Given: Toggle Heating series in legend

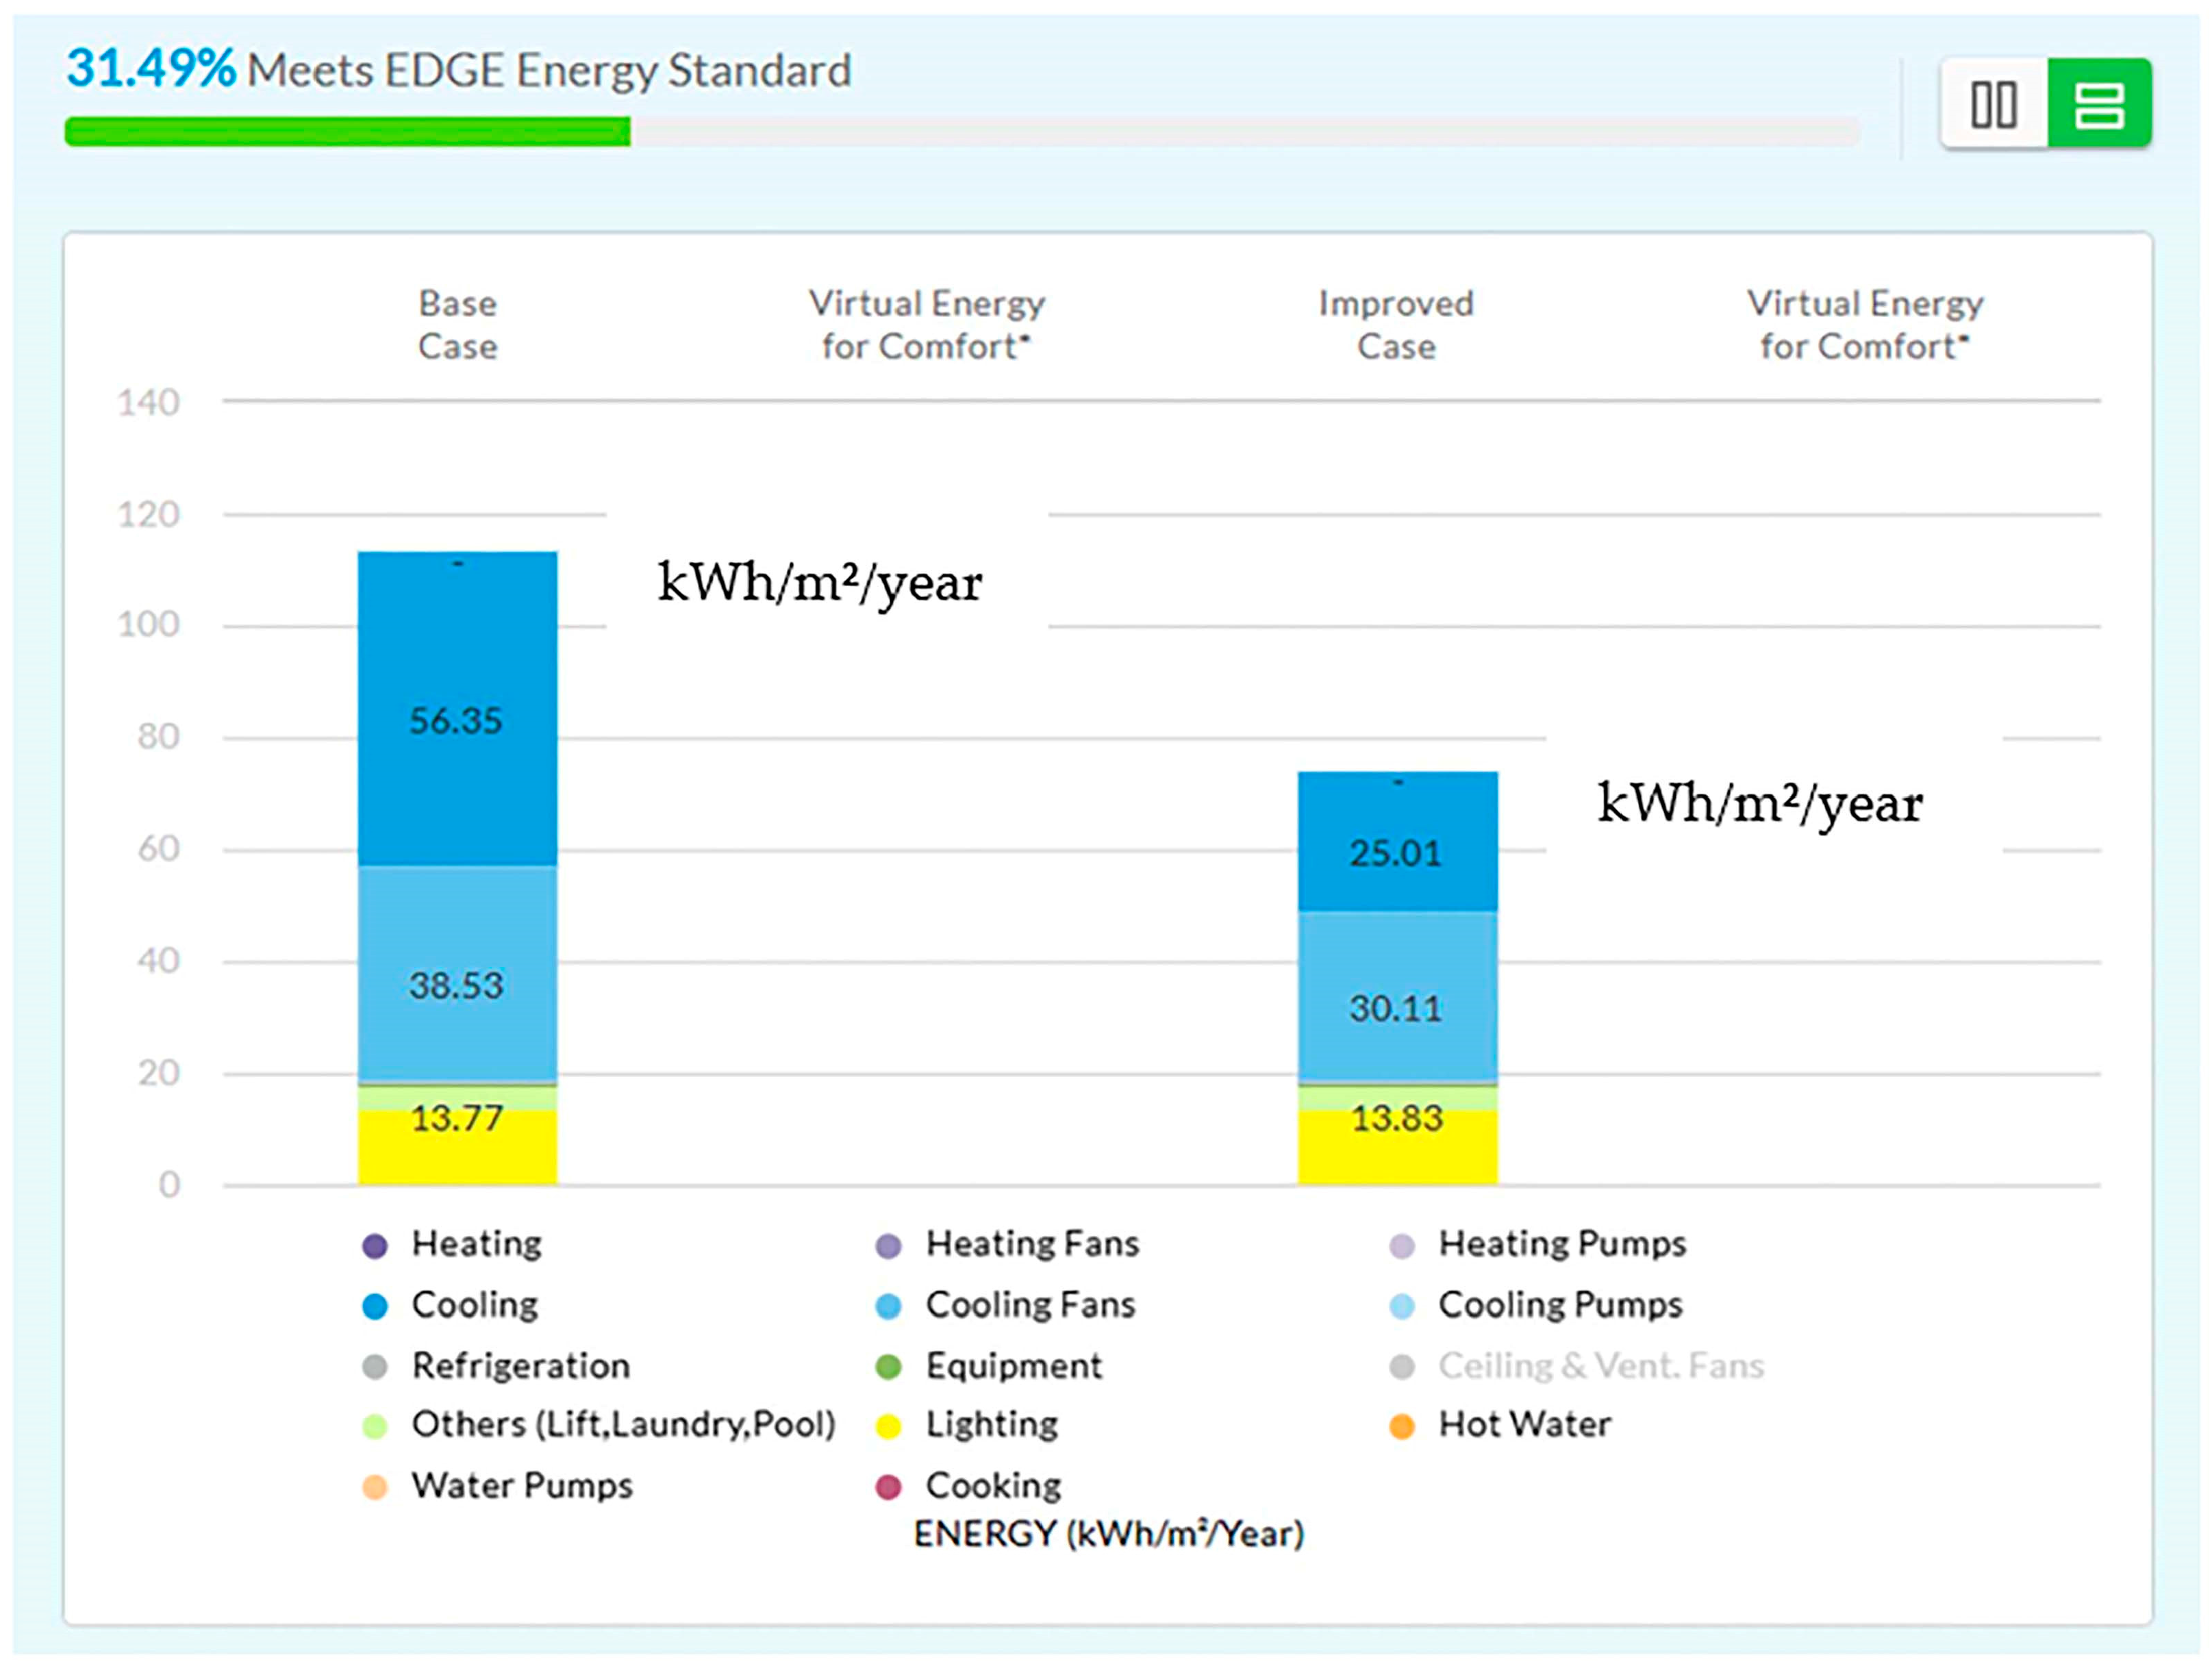Looking at the screenshot, I should pos(476,1244).
